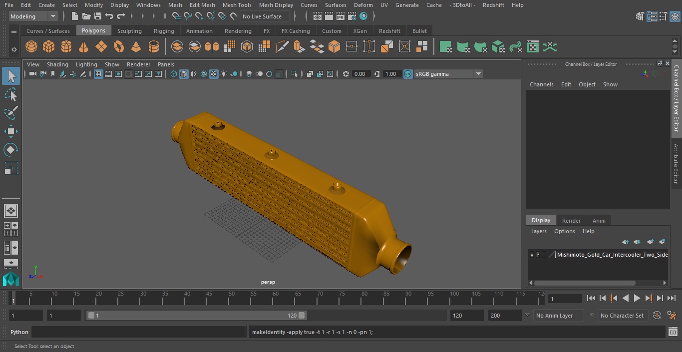Play the animation forward
The height and width of the screenshot is (352, 682).
click(637, 298)
